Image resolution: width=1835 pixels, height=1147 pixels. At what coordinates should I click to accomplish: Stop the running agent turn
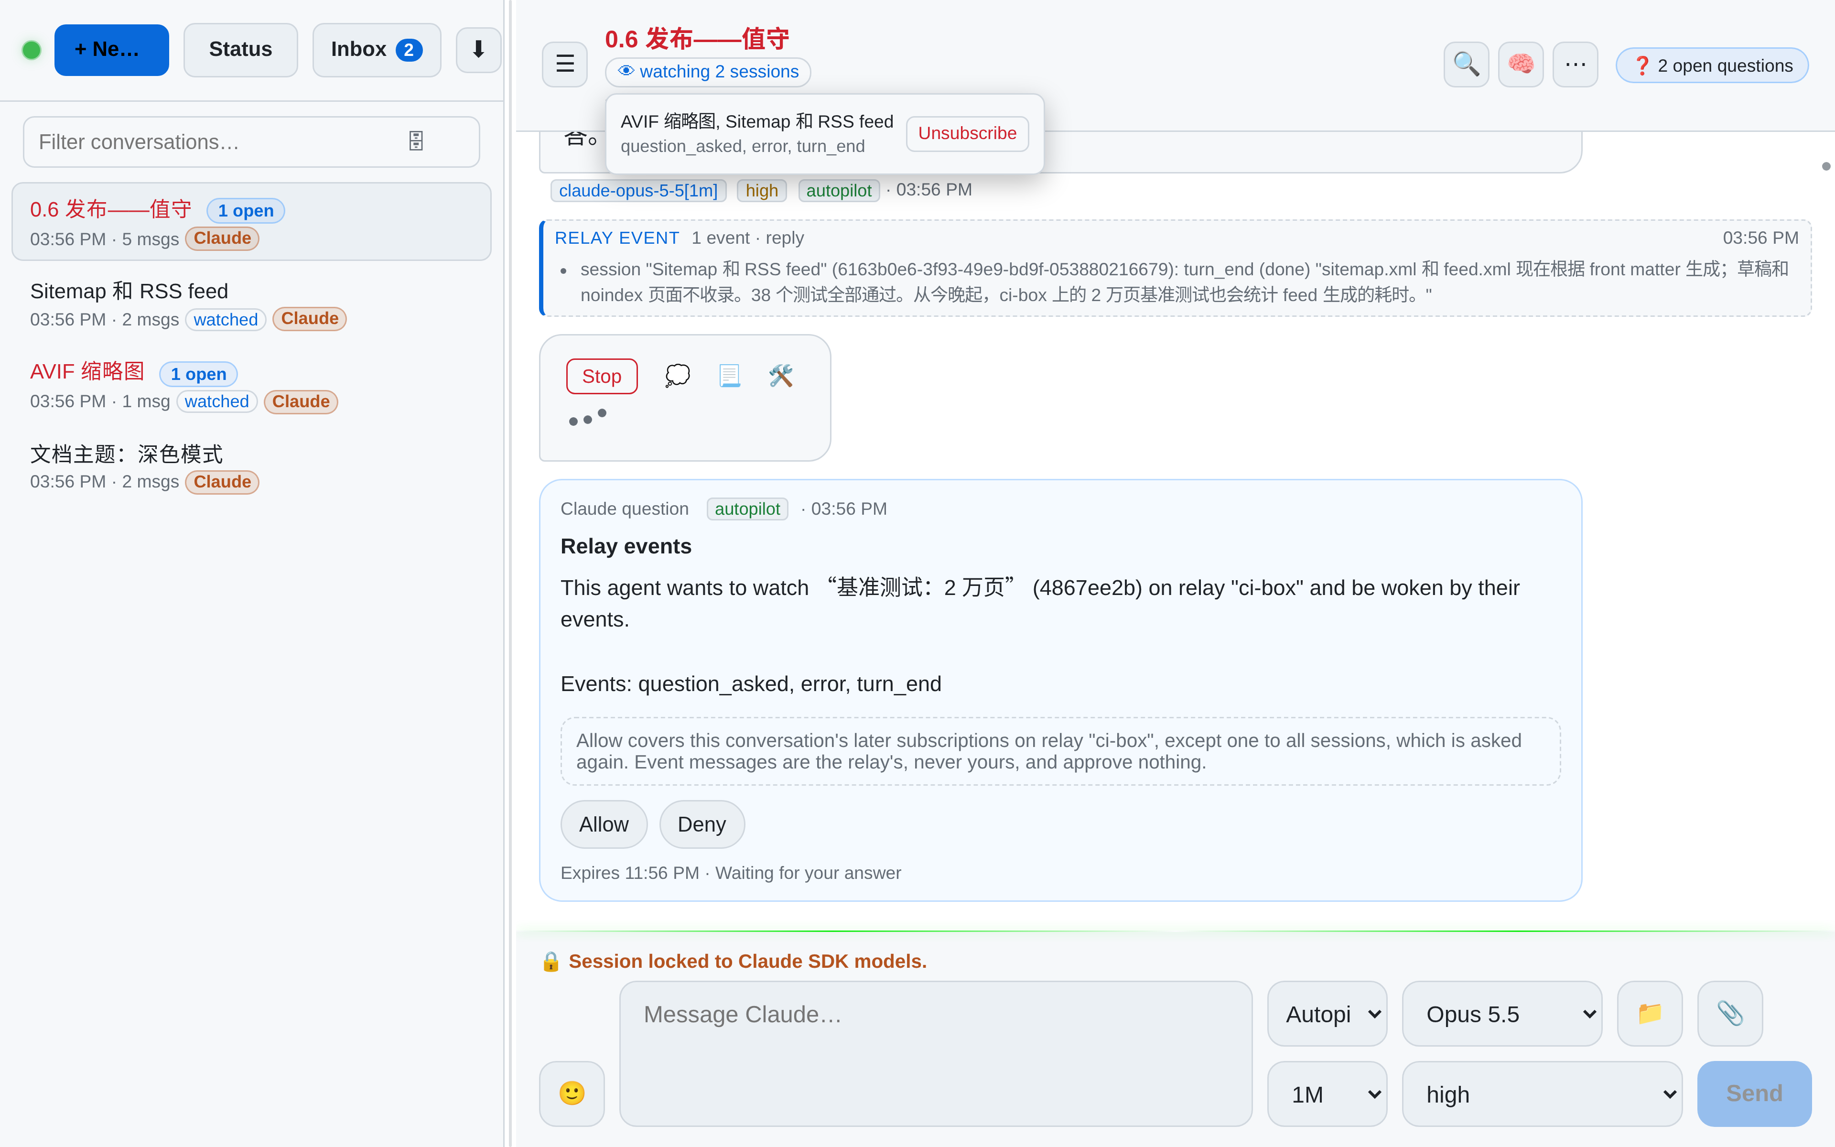601,376
